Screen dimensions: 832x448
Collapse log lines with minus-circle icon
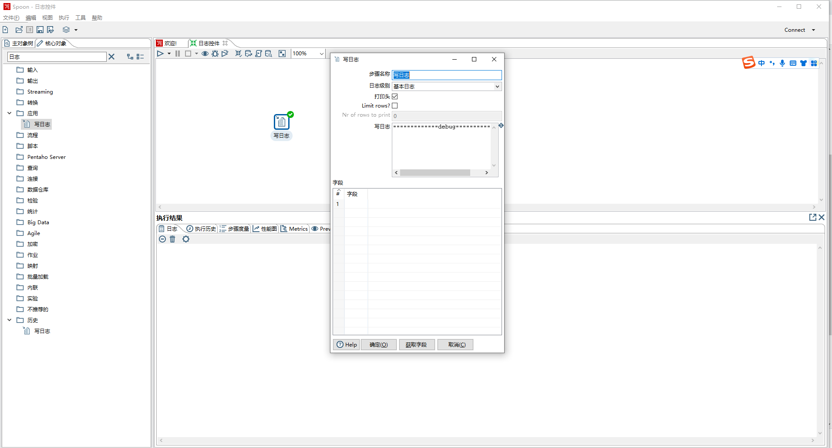(162, 239)
